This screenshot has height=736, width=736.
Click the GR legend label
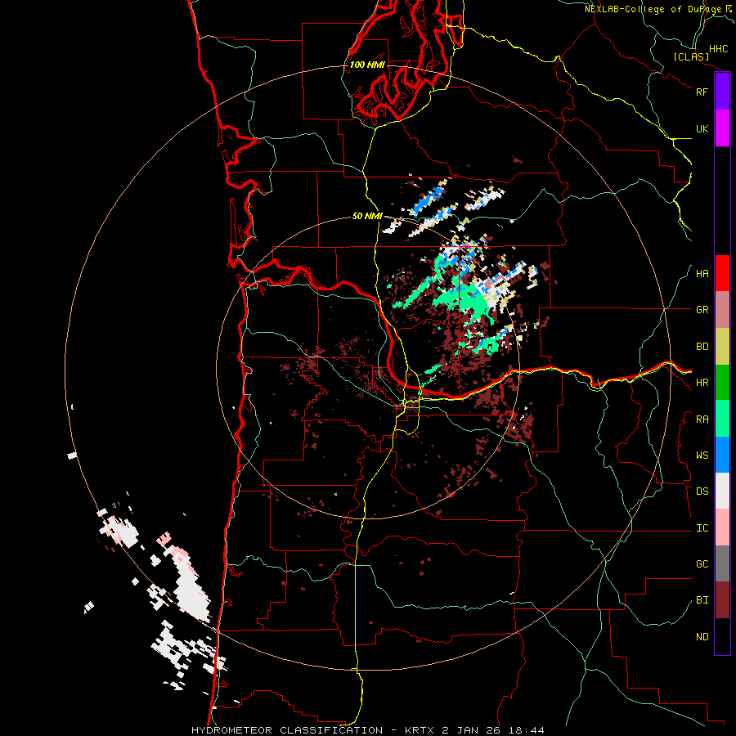pos(702,310)
